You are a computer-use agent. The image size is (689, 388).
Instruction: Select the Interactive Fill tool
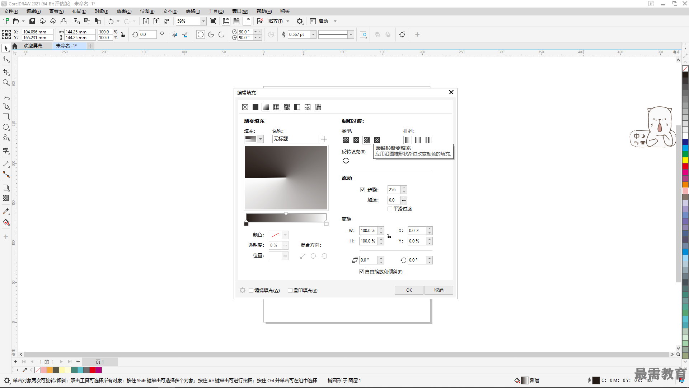[x=6, y=222]
